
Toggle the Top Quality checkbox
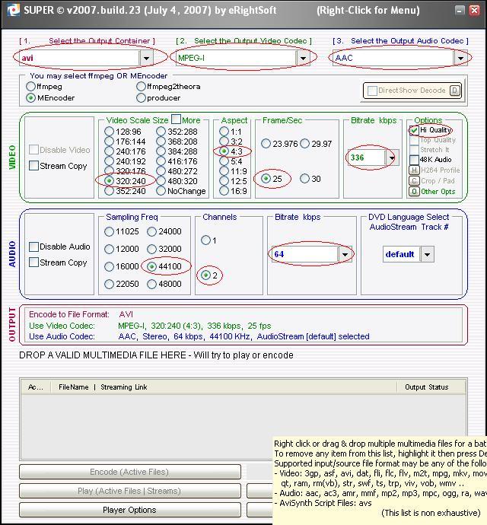tap(414, 140)
